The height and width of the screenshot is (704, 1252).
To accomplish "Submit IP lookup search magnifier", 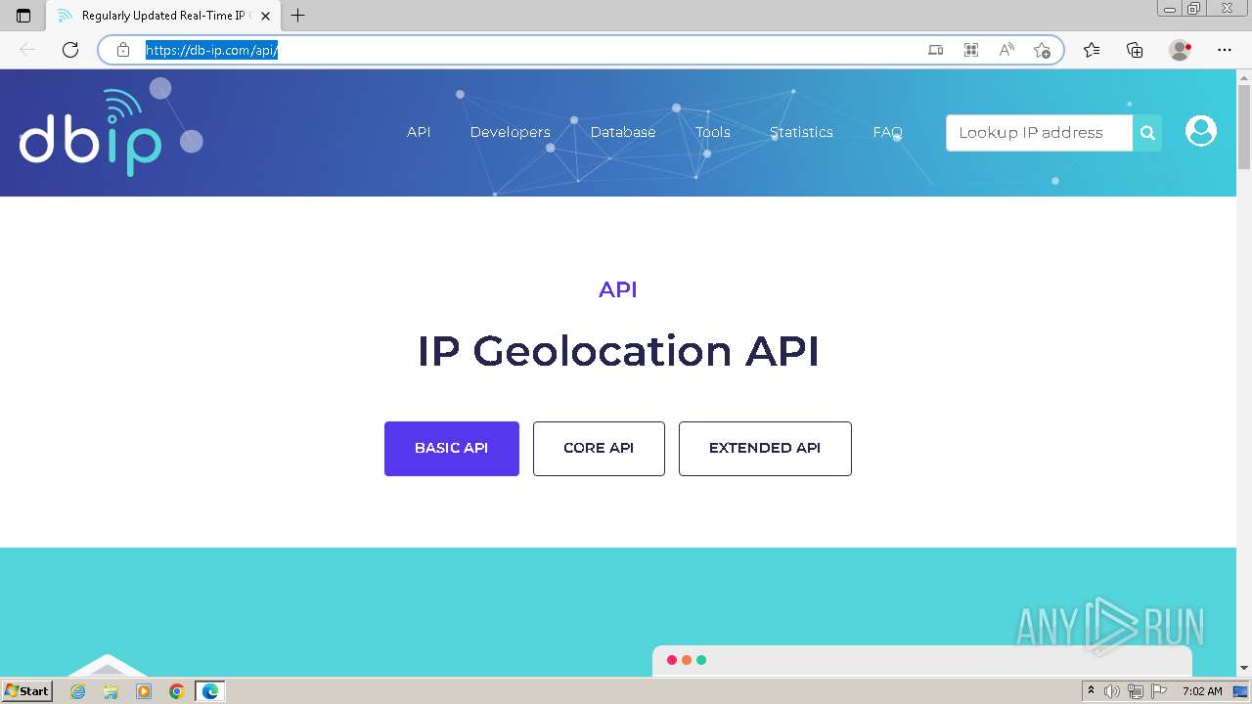I will [x=1147, y=133].
